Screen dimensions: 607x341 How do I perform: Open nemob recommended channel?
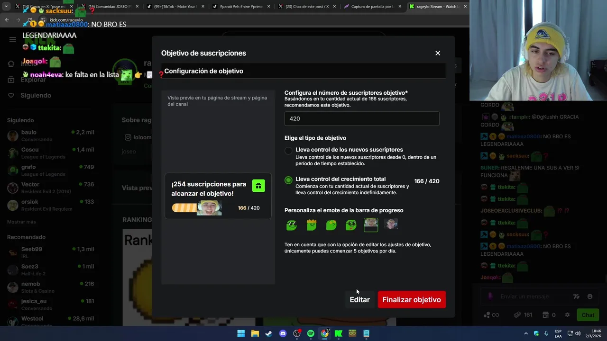tap(50, 287)
